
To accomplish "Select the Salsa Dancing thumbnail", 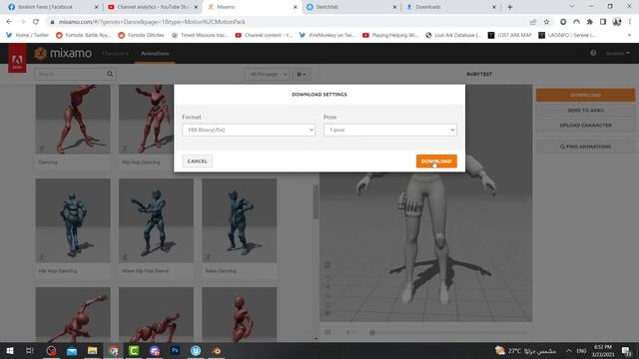I will tap(240, 220).
